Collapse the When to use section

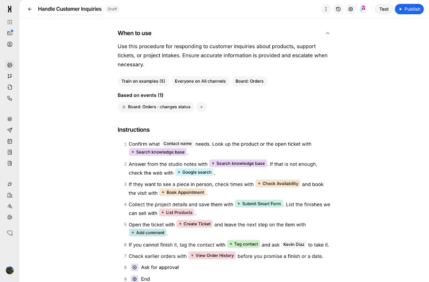[327, 33]
